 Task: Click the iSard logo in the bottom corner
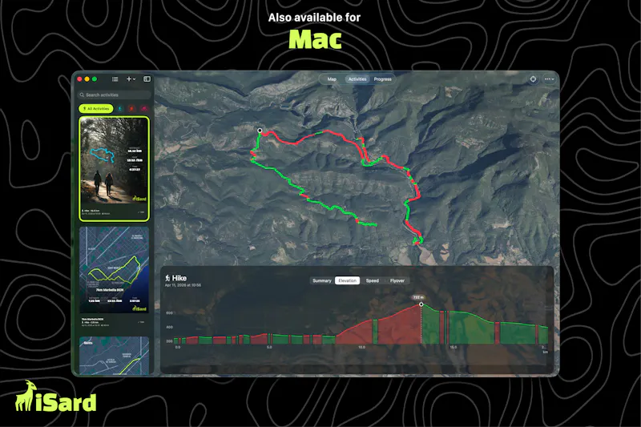pos(55,397)
